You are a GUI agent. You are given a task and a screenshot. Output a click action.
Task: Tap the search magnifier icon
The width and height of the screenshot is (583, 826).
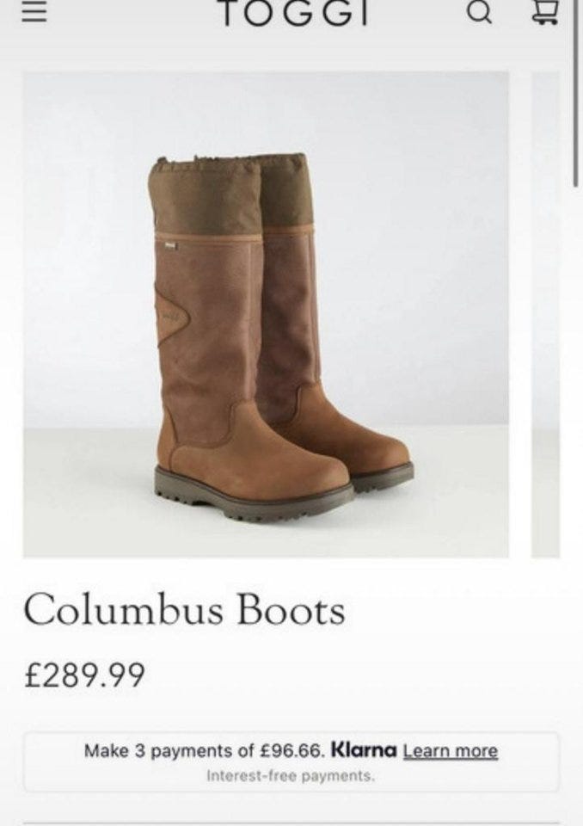pos(479,13)
